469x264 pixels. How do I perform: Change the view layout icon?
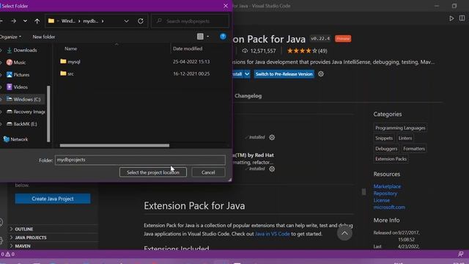click(200, 37)
